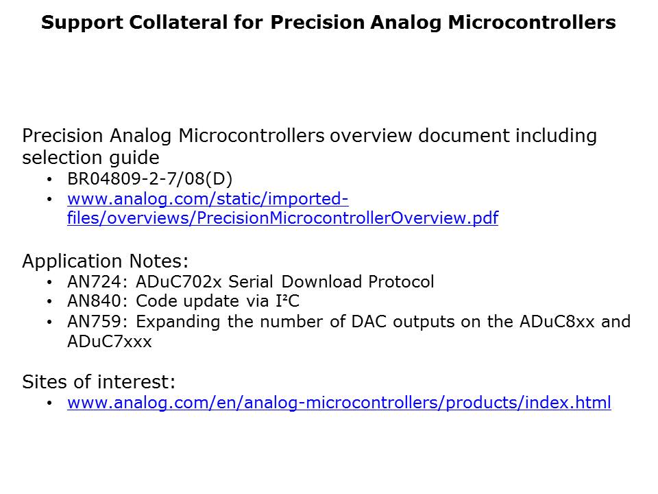Click the bullet point before the products index link
Viewport: 658px width, 494px height.
click(49, 403)
